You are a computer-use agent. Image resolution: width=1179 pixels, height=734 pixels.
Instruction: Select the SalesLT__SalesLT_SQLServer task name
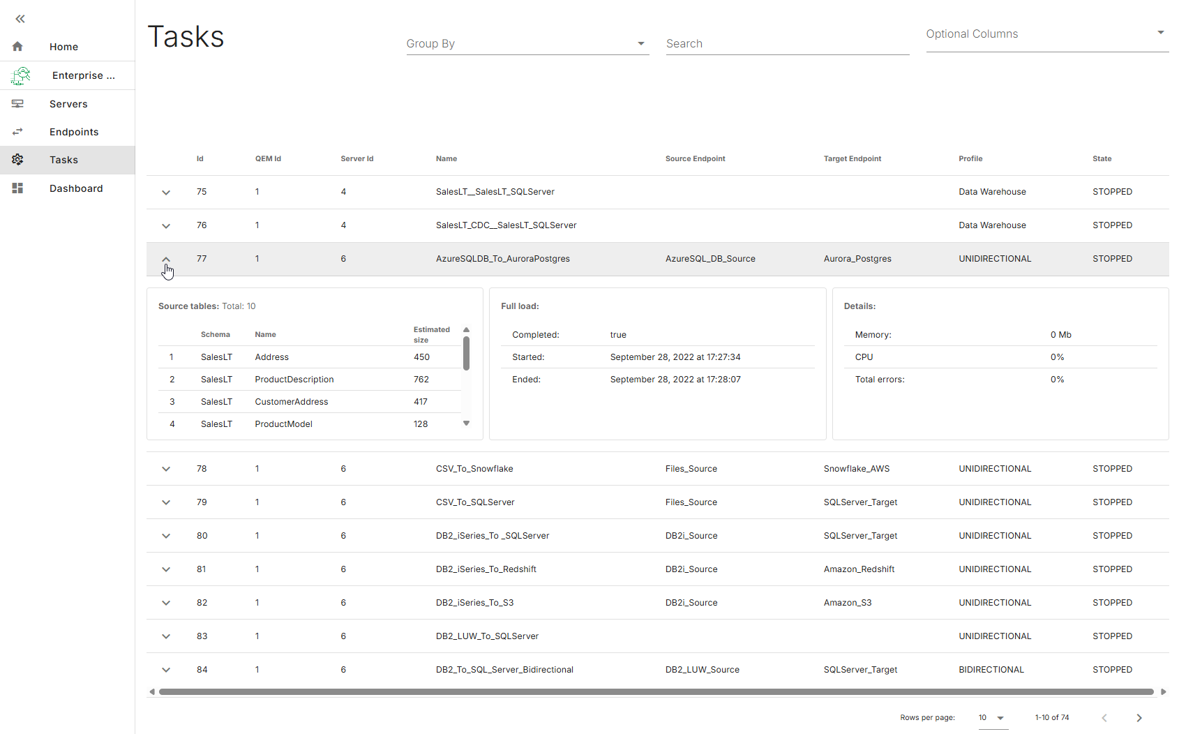495,191
